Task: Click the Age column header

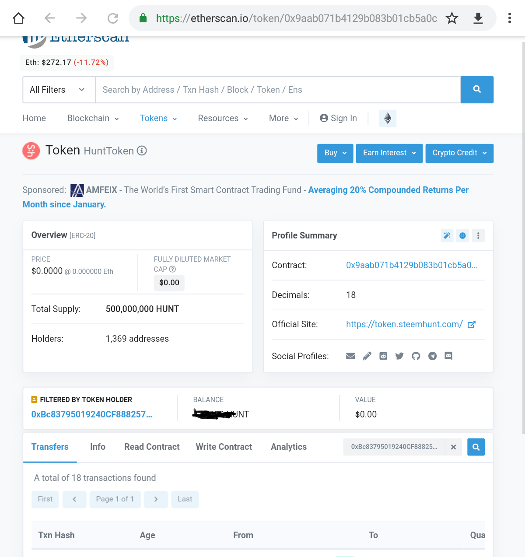Action: 147,535
